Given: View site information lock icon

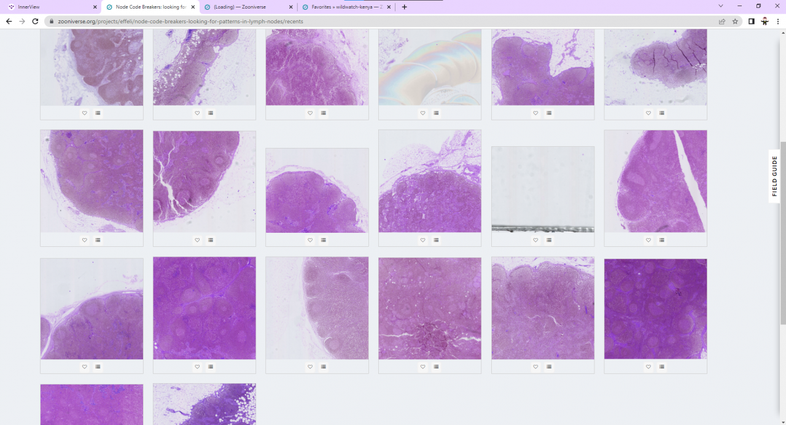Looking at the screenshot, I should coord(52,21).
